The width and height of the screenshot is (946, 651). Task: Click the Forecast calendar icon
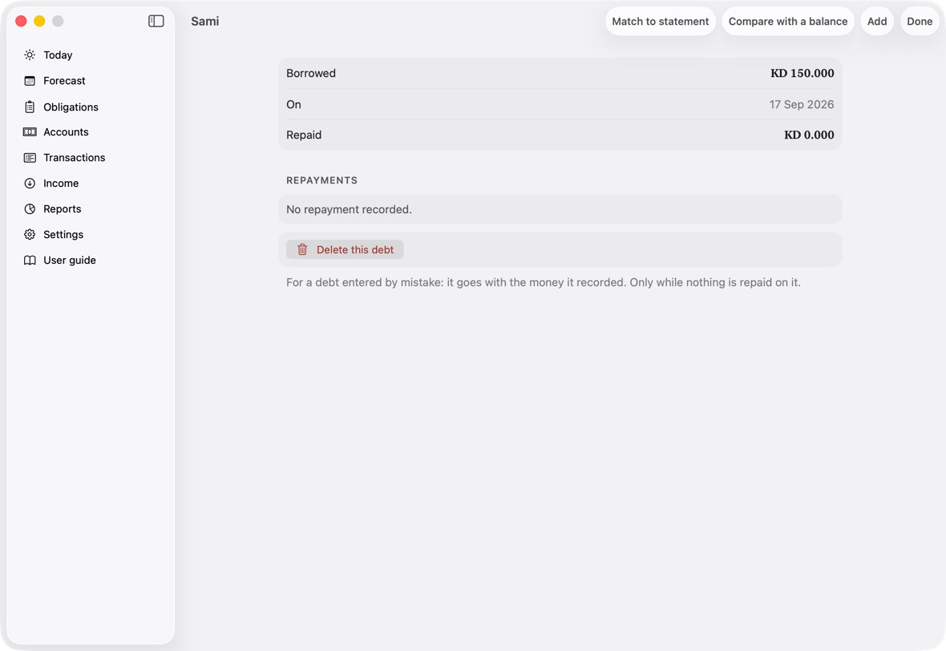tap(30, 81)
